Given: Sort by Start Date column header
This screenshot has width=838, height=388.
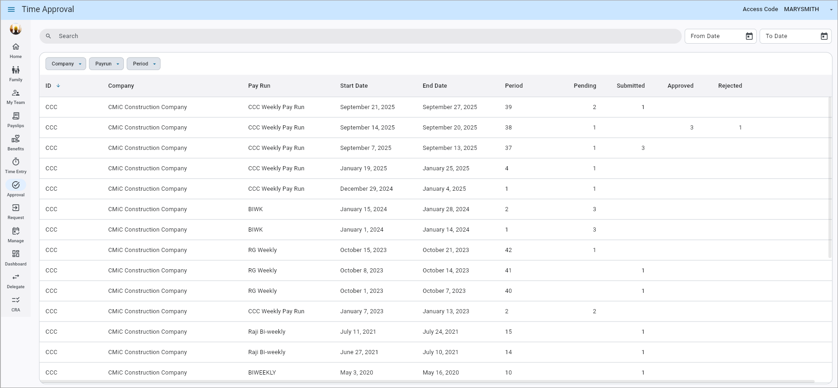Looking at the screenshot, I should click(354, 86).
